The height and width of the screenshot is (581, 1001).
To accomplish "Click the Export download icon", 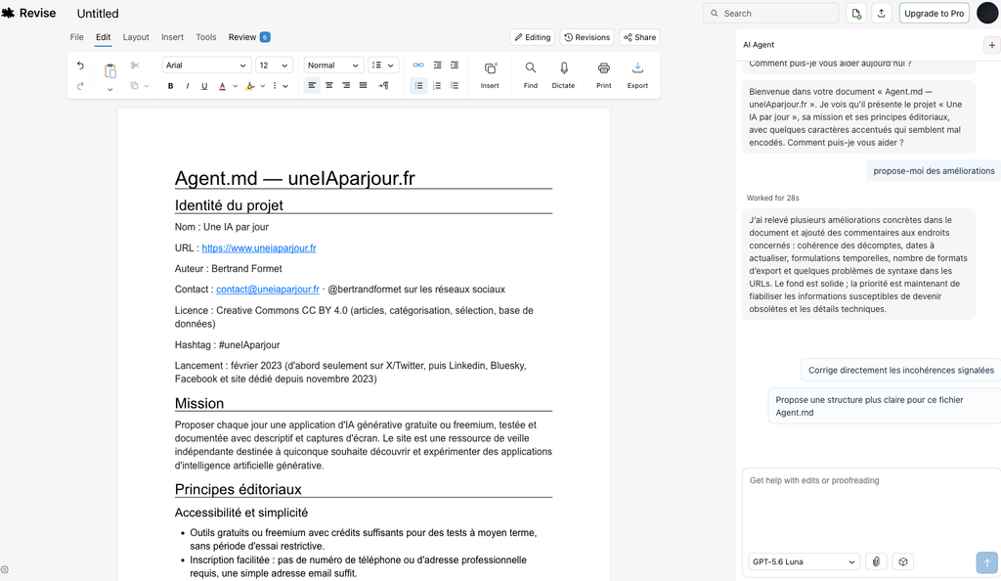I will click(x=637, y=74).
